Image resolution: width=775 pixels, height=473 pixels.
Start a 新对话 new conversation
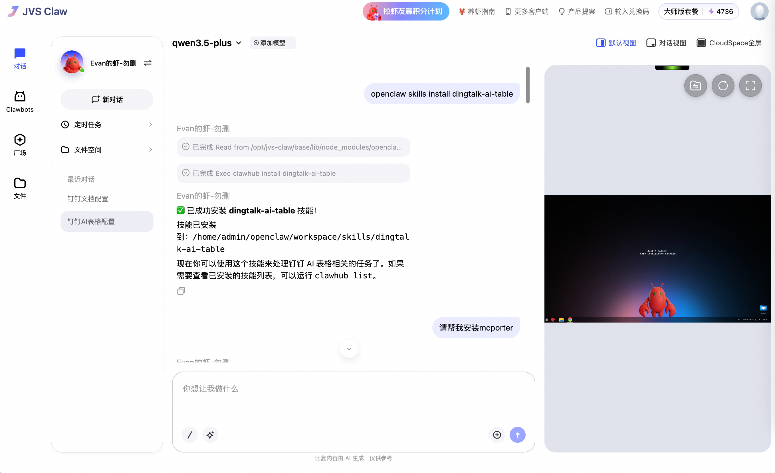pyautogui.click(x=107, y=99)
